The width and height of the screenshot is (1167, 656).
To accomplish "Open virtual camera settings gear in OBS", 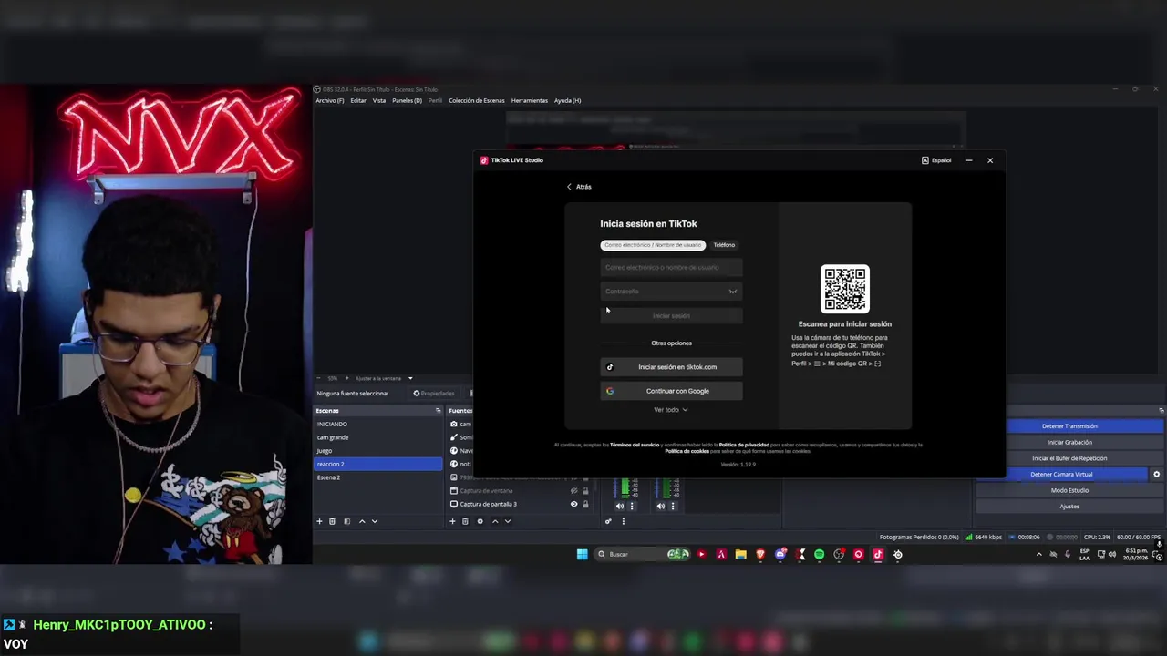I will 1156,474.
